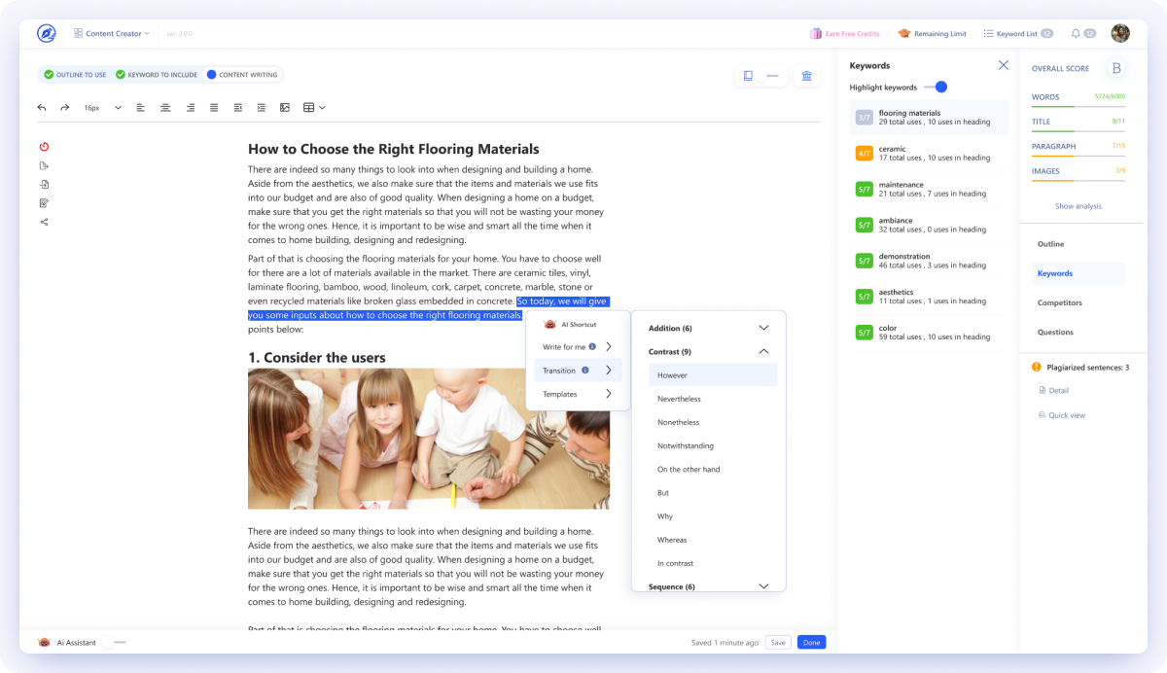Click the Done button

point(811,642)
